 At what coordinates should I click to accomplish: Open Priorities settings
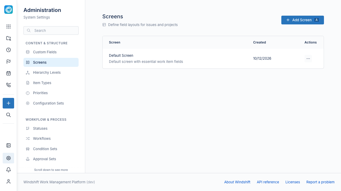51,93
